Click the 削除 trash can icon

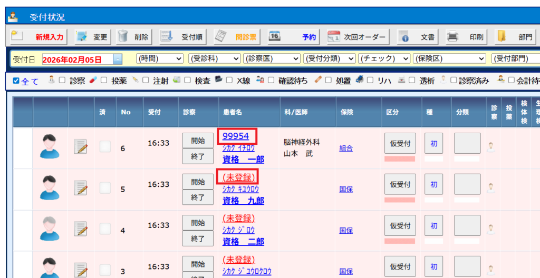coord(123,37)
